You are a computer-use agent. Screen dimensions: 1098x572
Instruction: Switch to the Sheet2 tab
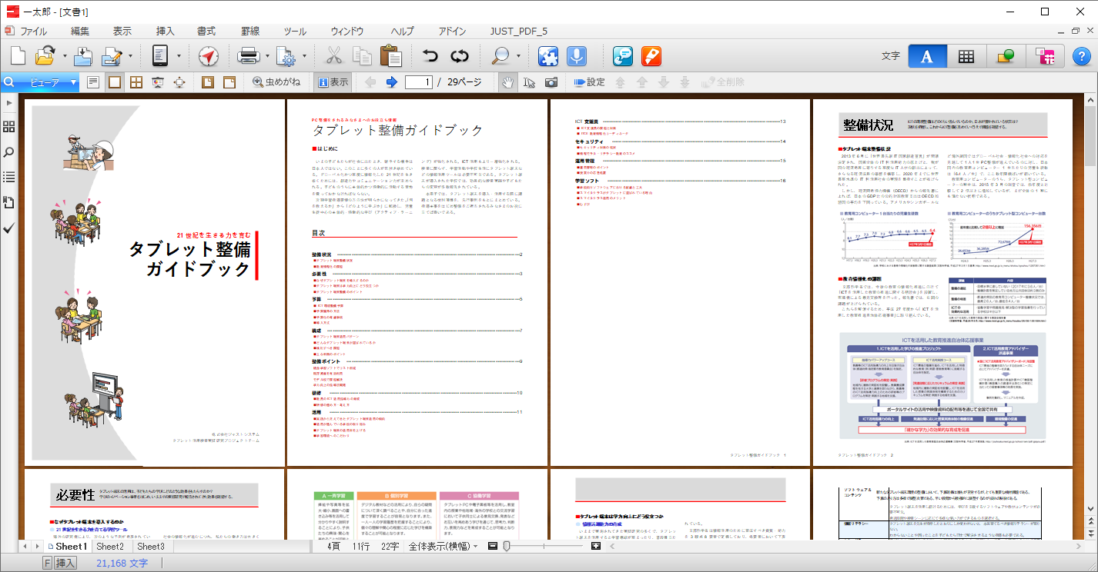[x=109, y=546]
